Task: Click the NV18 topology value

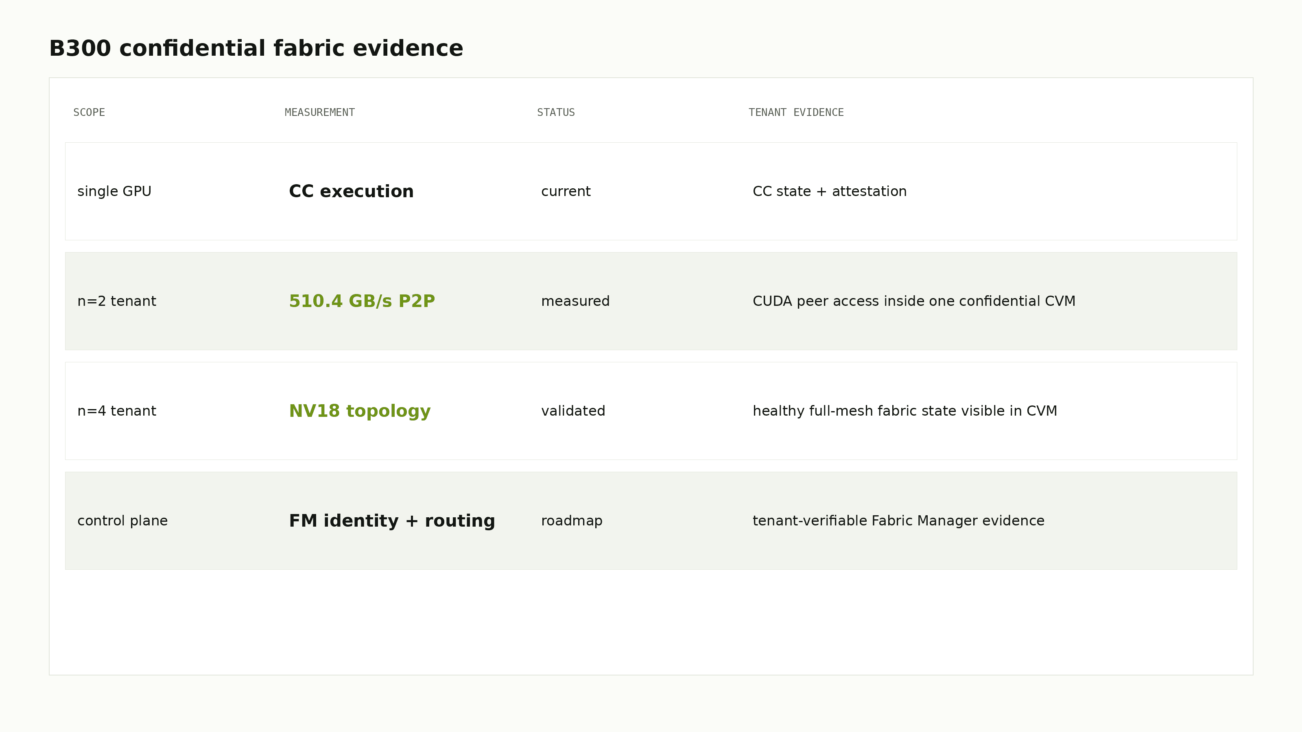Action: click(x=359, y=411)
